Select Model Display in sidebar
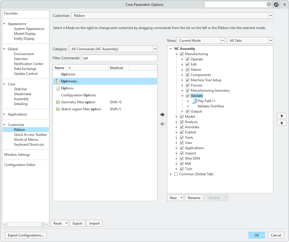This screenshot has height=242, width=289. [x=25, y=33]
